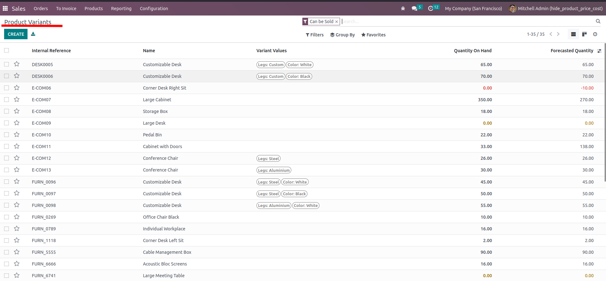Favorite star for E-COM11 row
Screen dimensions: 606x281
coord(17,146)
